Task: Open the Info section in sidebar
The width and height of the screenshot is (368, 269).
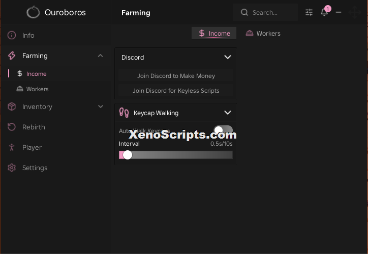Action: click(55, 35)
